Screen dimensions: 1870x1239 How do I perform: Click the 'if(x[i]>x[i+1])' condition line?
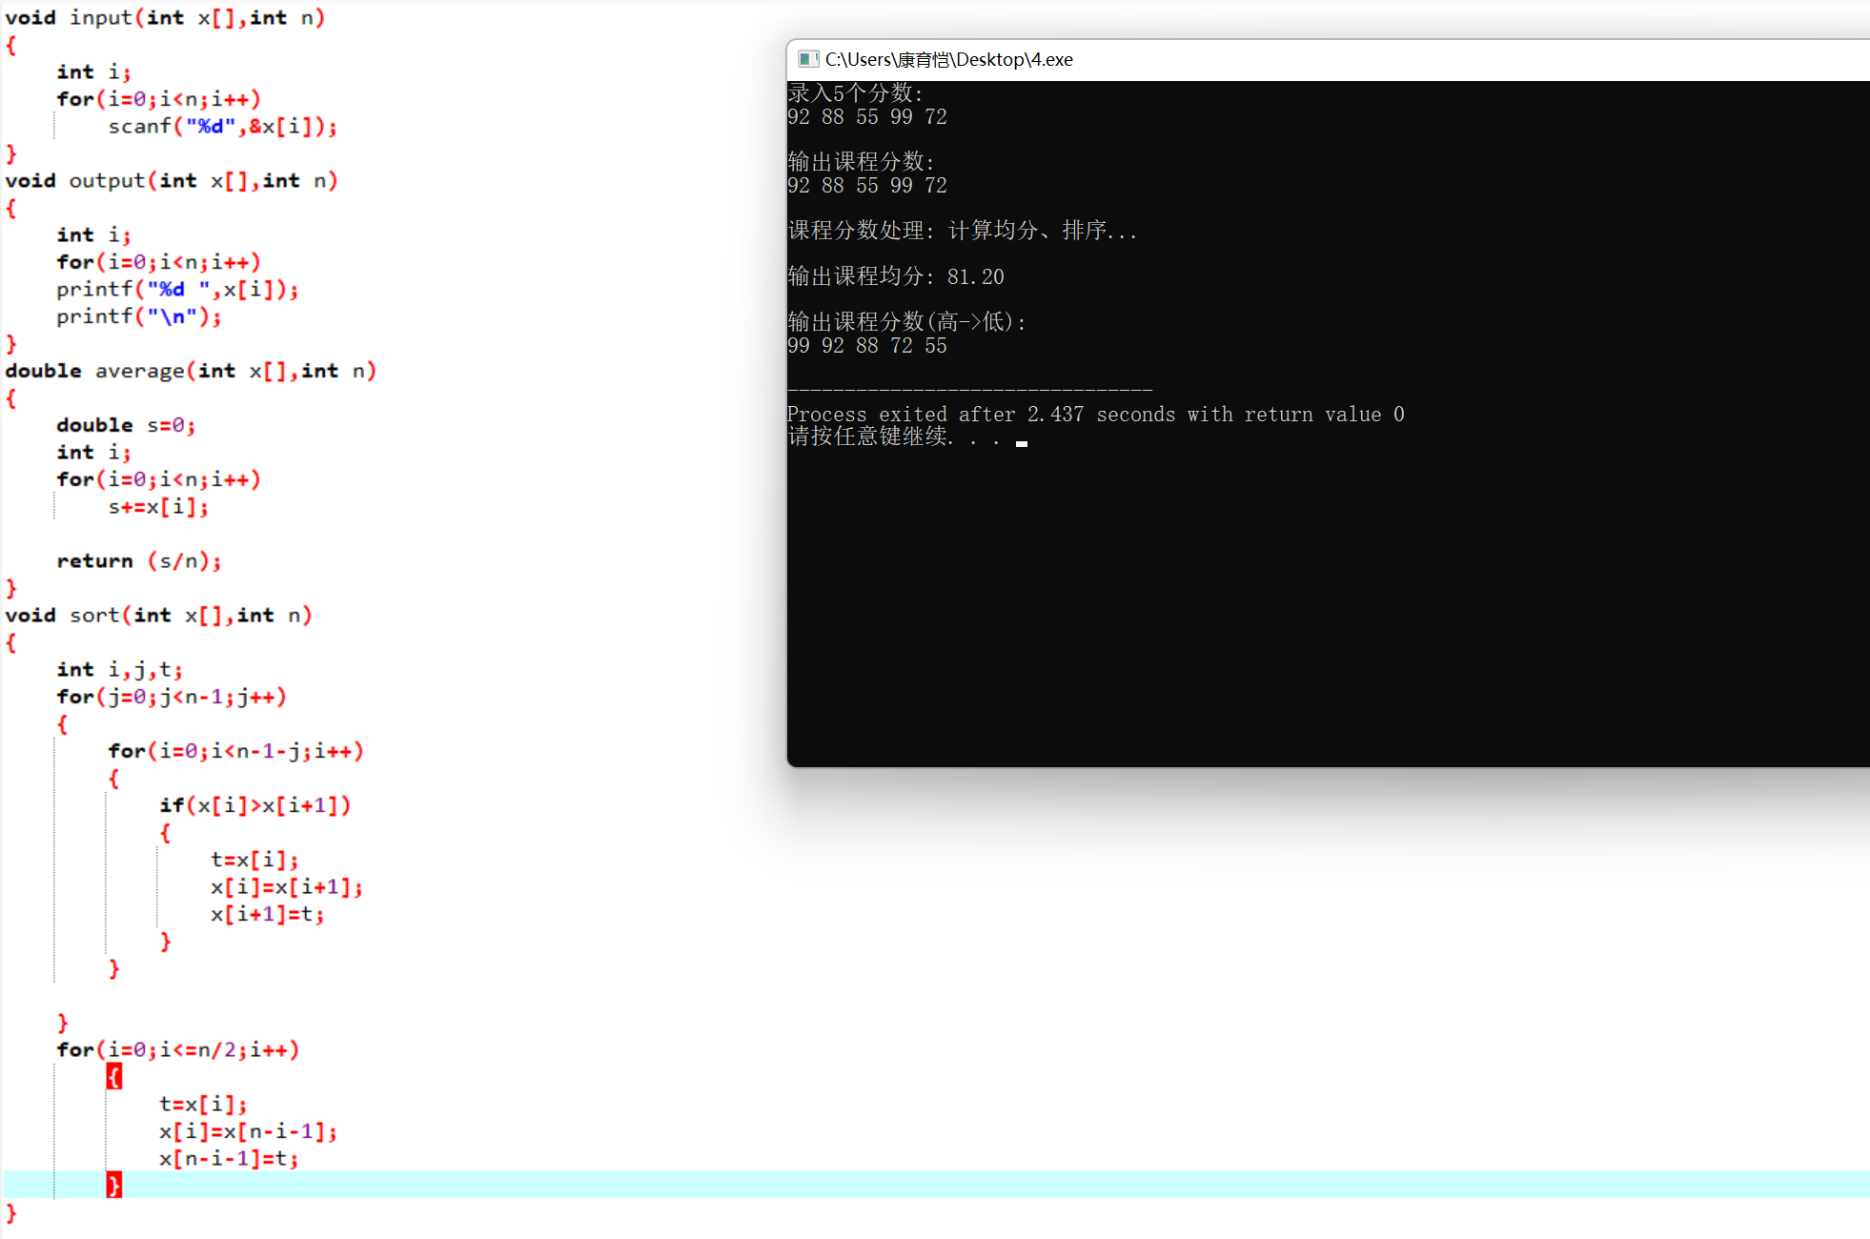(x=254, y=806)
